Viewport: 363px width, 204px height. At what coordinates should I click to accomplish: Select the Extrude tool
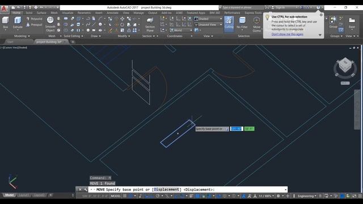point(18,23)
